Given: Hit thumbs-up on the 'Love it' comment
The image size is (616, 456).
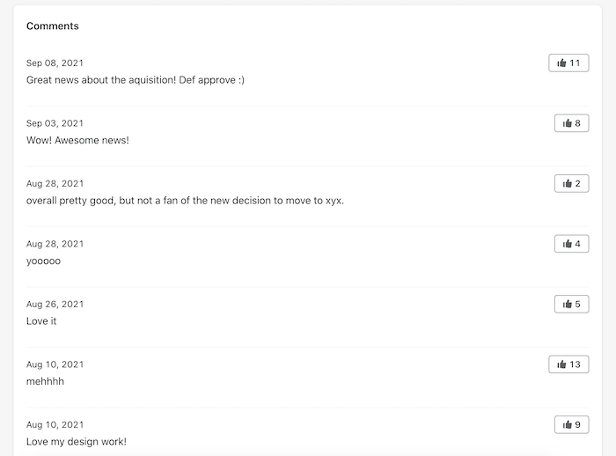Looking at the screenshot, I should tap(572, 304).
